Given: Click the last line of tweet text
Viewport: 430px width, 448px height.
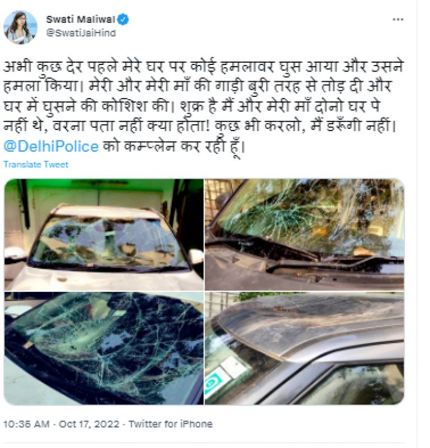Looking at the screenshot, I should pos(124,146).
